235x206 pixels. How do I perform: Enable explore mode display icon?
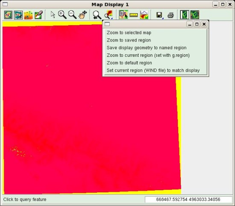[195, 15]
